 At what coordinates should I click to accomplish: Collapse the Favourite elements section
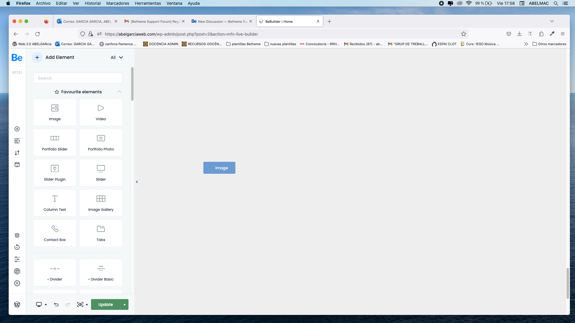[x=119, y=92]
